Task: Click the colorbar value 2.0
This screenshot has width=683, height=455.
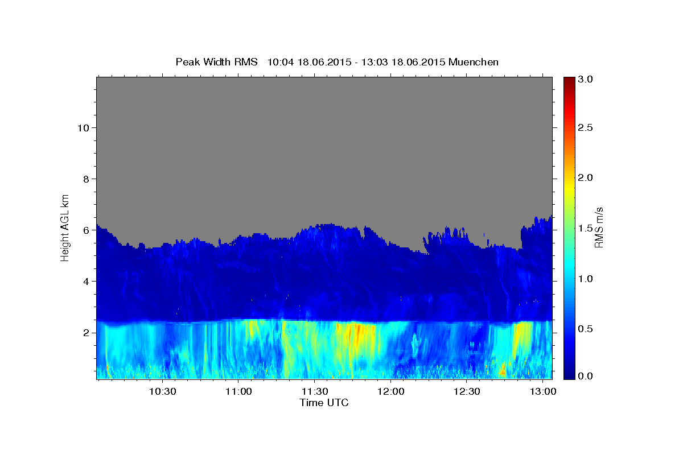Action: (x=586, y=178)
